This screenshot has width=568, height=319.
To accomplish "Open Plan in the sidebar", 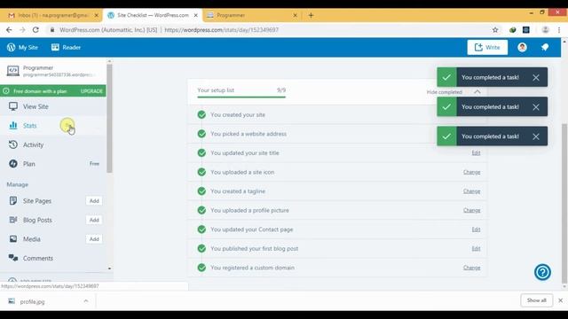I will pos(29,164).
